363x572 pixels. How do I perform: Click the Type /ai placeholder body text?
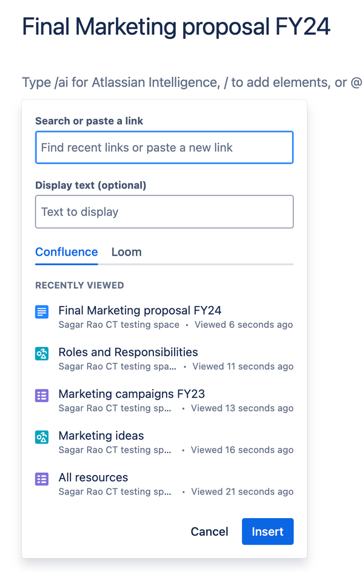(192, 83)
